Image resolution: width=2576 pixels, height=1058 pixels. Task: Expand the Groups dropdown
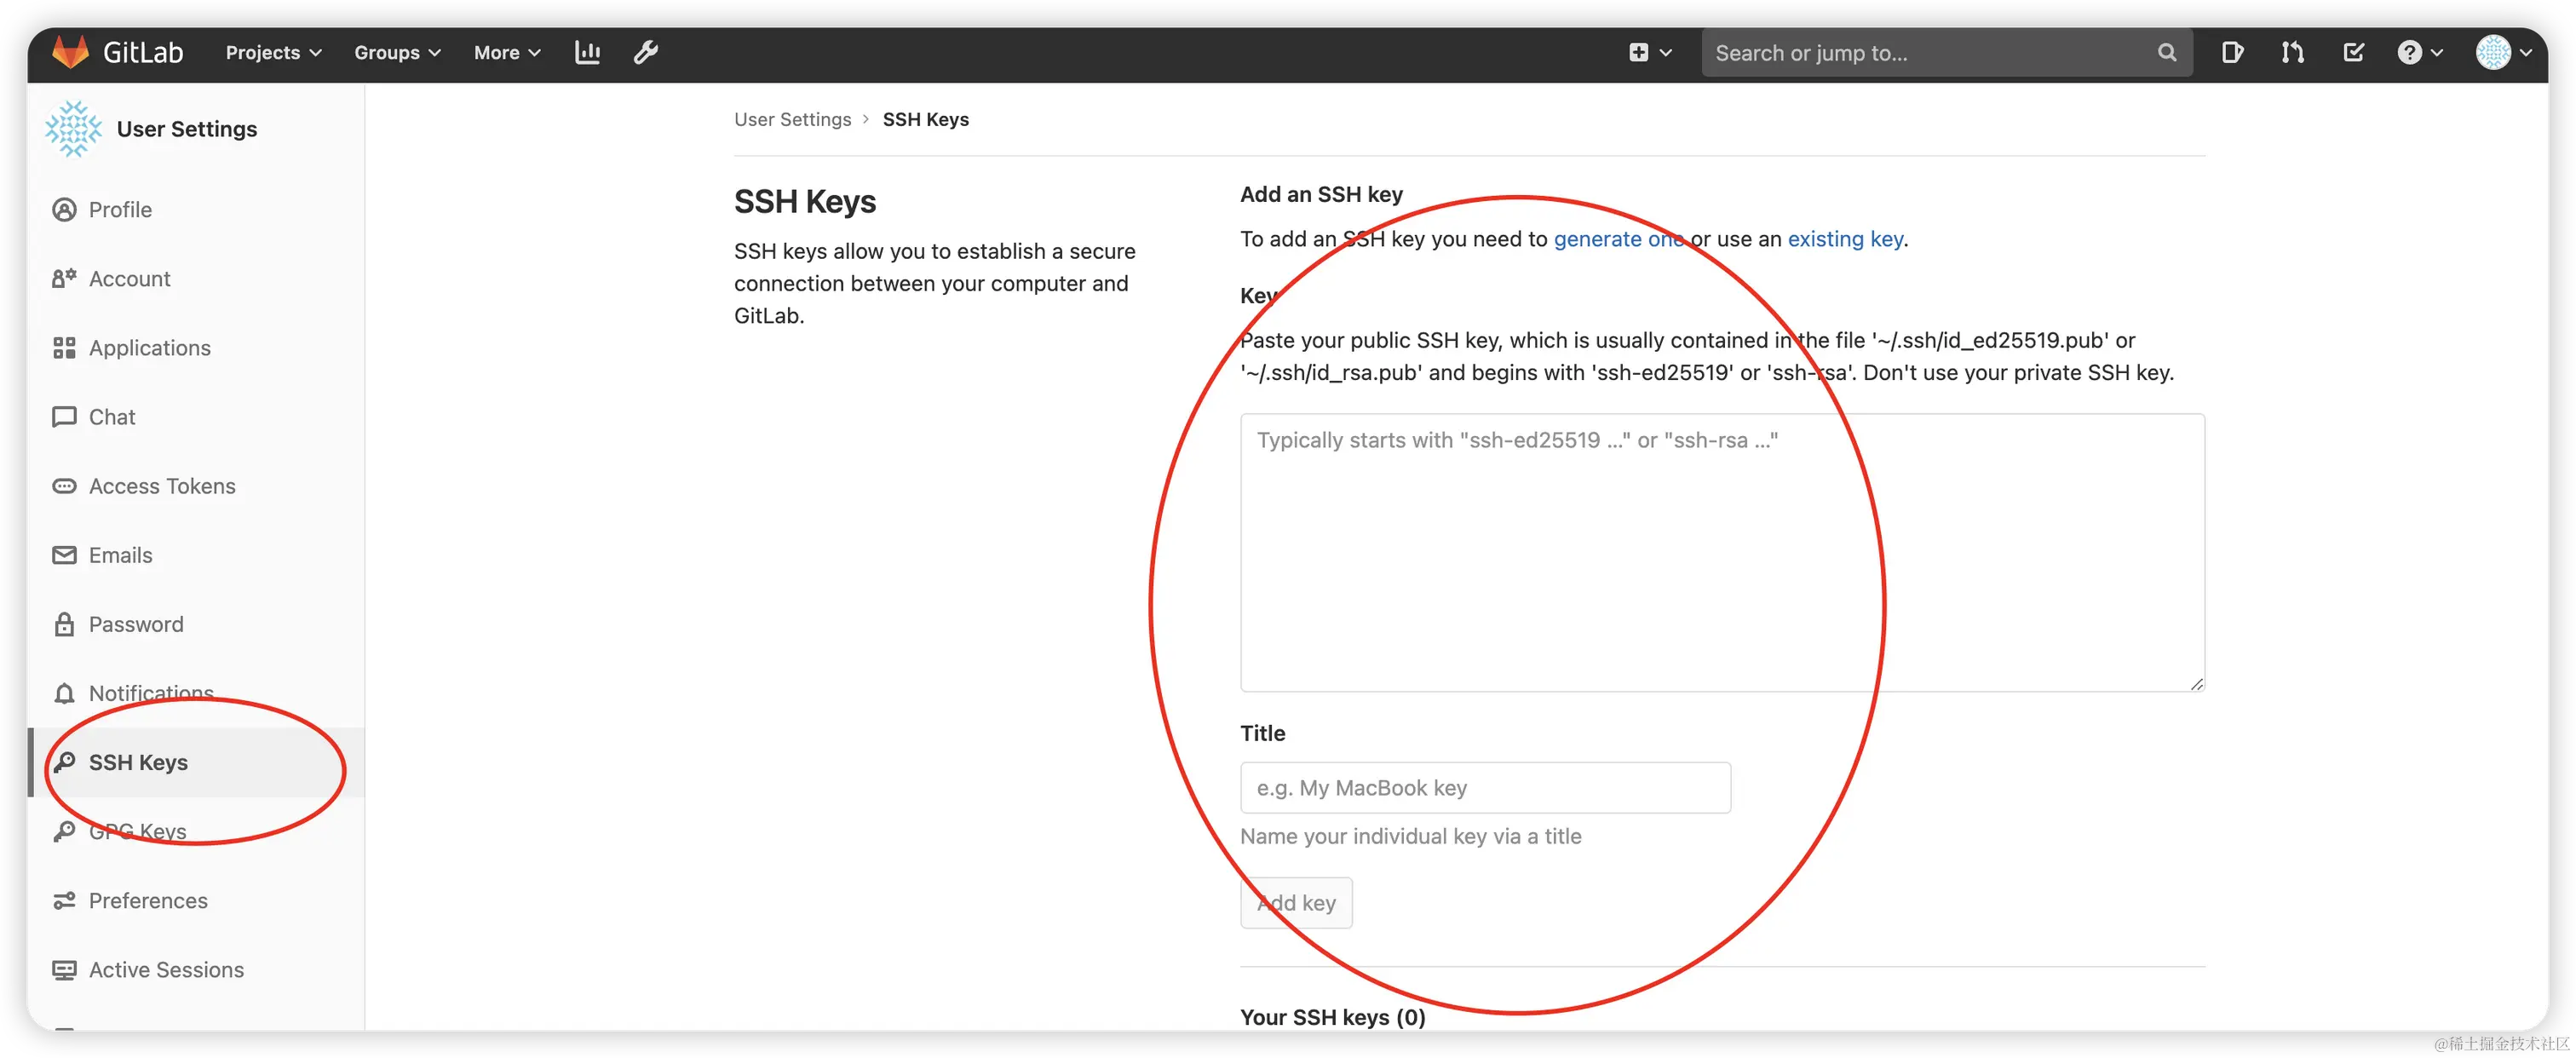tap(397, 52)
